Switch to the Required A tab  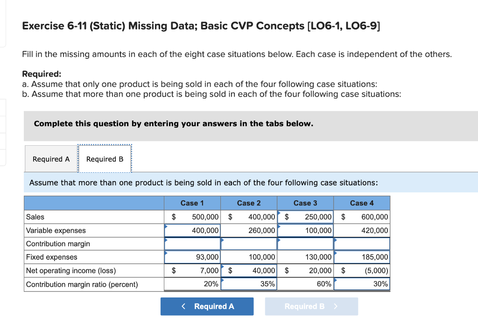tap(50, 159)
